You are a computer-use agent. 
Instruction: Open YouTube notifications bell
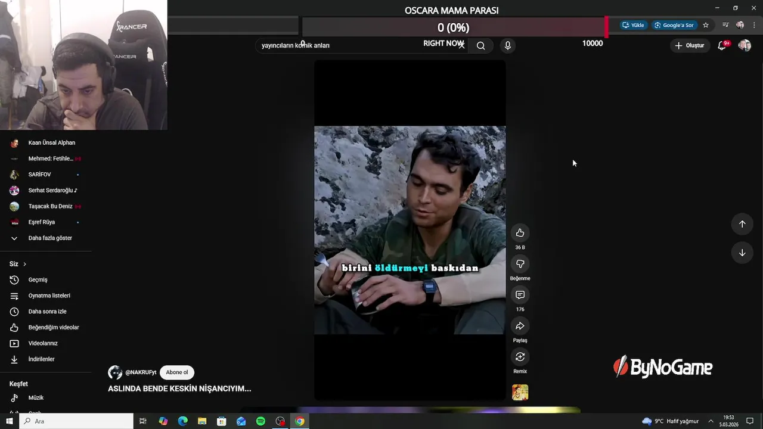722,45
